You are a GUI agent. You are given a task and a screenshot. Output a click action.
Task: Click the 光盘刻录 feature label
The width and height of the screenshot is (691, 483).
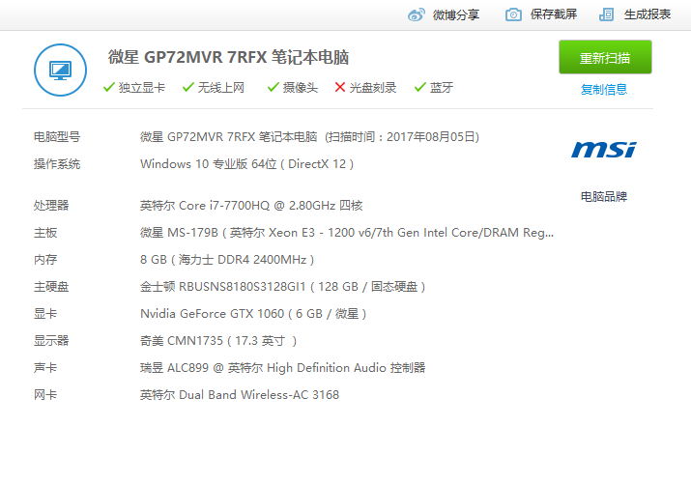[x=373, y=88]
